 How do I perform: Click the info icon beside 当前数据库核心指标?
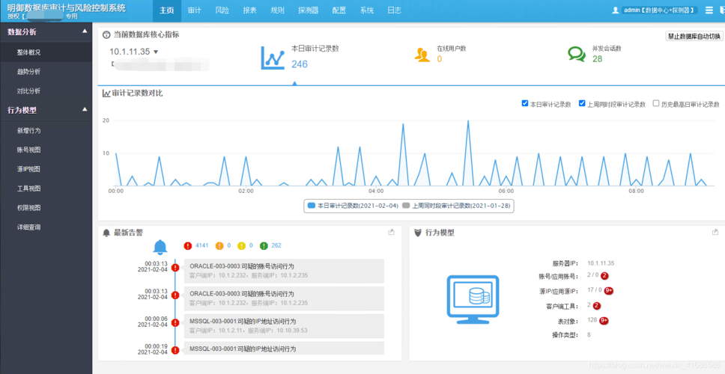106,34
